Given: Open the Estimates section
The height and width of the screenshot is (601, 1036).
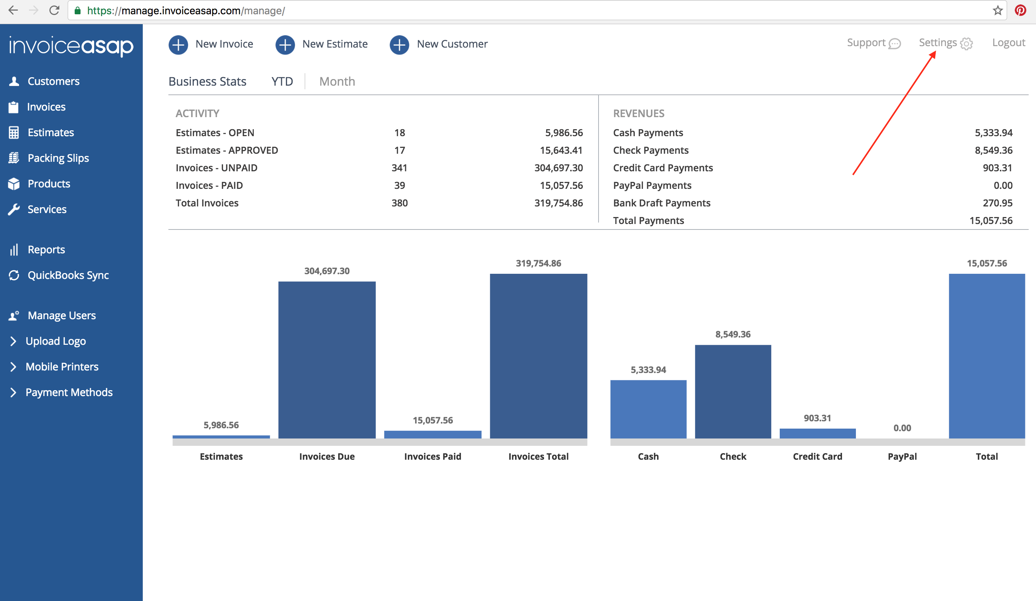Looking at the screenshot, I should (x=51, y=132).
